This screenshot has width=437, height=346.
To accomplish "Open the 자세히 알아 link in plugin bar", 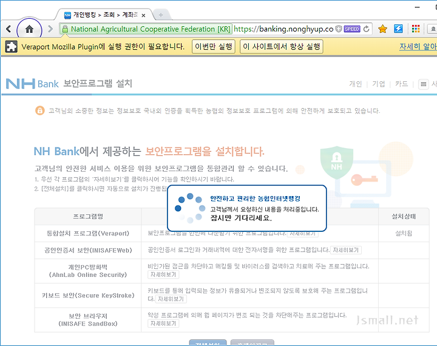I will pos(418,47).
